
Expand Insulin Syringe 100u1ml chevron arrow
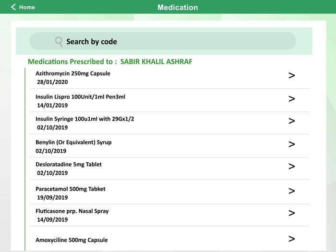coord(292,121)
